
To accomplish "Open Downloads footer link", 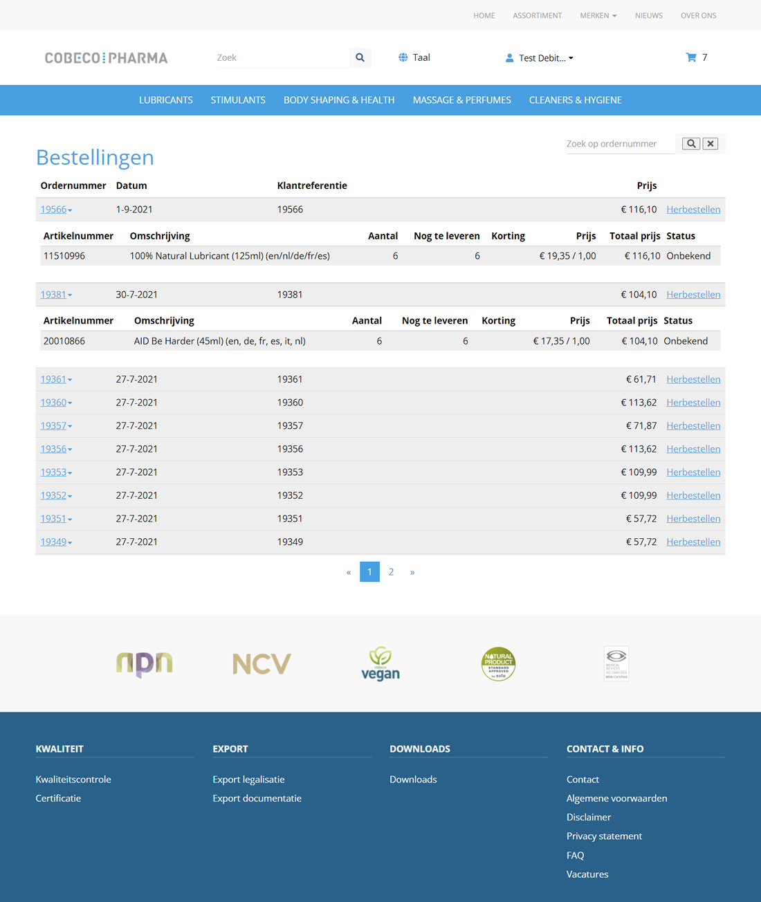I will (413, 780).
